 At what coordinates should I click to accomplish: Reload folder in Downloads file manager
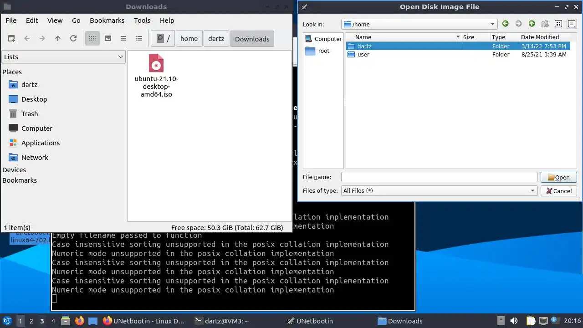point(73,39)
